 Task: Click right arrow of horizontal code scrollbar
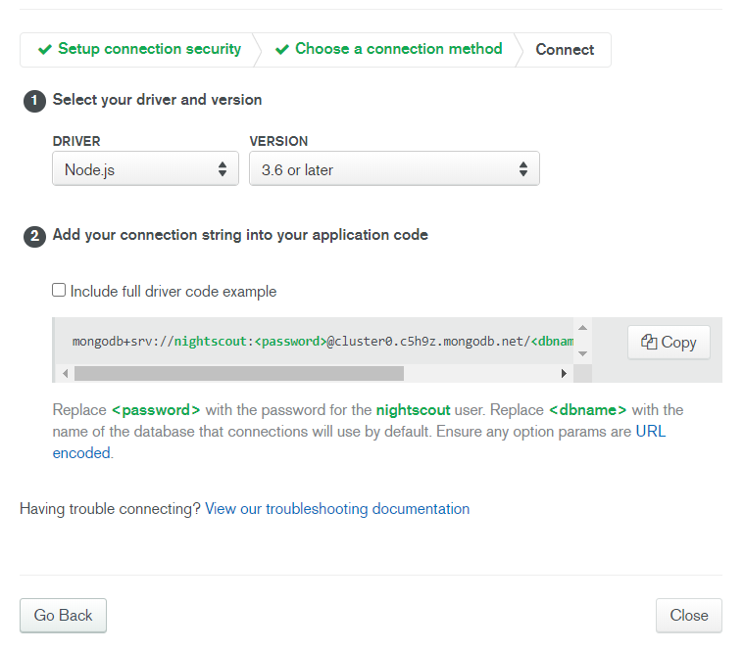[x=564, y=373]
